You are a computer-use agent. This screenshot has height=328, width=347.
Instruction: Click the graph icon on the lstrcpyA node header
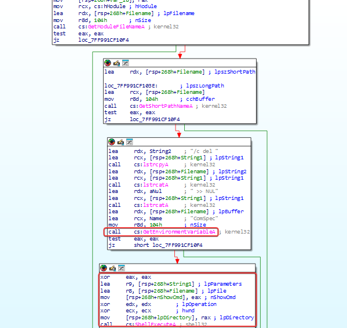pyautogui.click(x=129, y=141)
